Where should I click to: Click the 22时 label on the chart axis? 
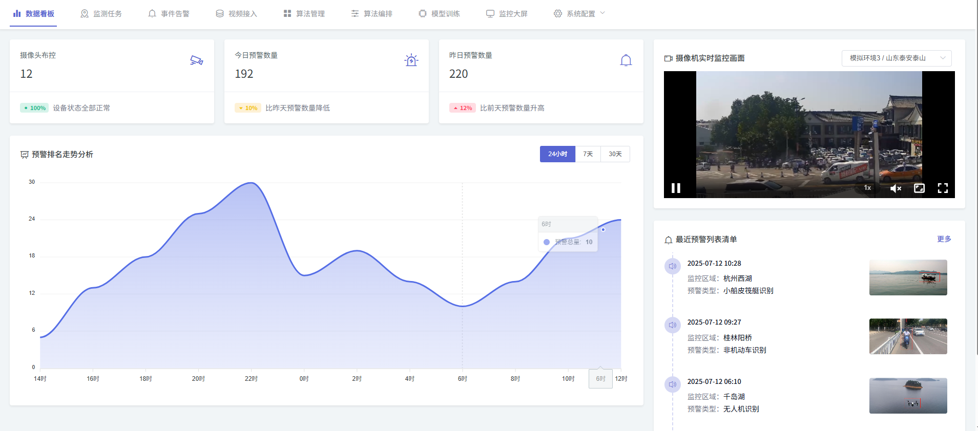[251, 379]
